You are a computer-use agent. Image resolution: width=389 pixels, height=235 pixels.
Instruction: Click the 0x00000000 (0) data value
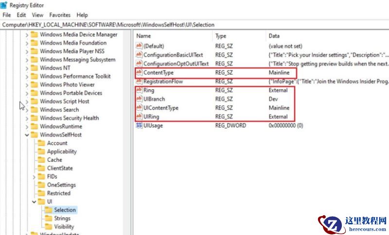click(x=286, y=125)
